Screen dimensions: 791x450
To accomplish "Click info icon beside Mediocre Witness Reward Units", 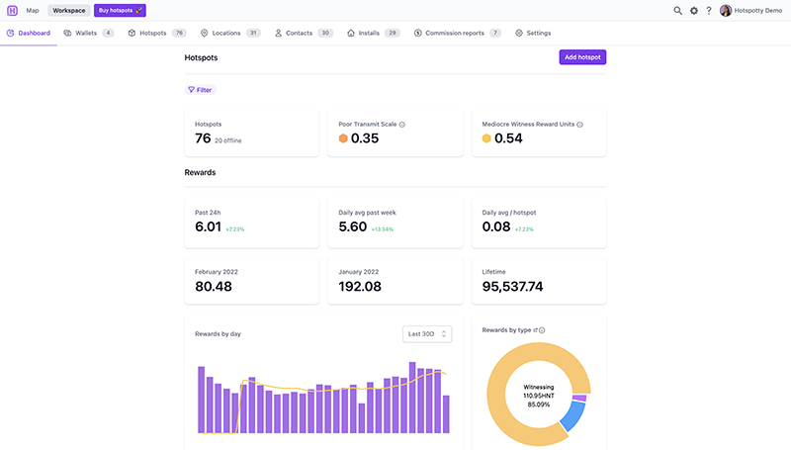I will coord(579,125).
